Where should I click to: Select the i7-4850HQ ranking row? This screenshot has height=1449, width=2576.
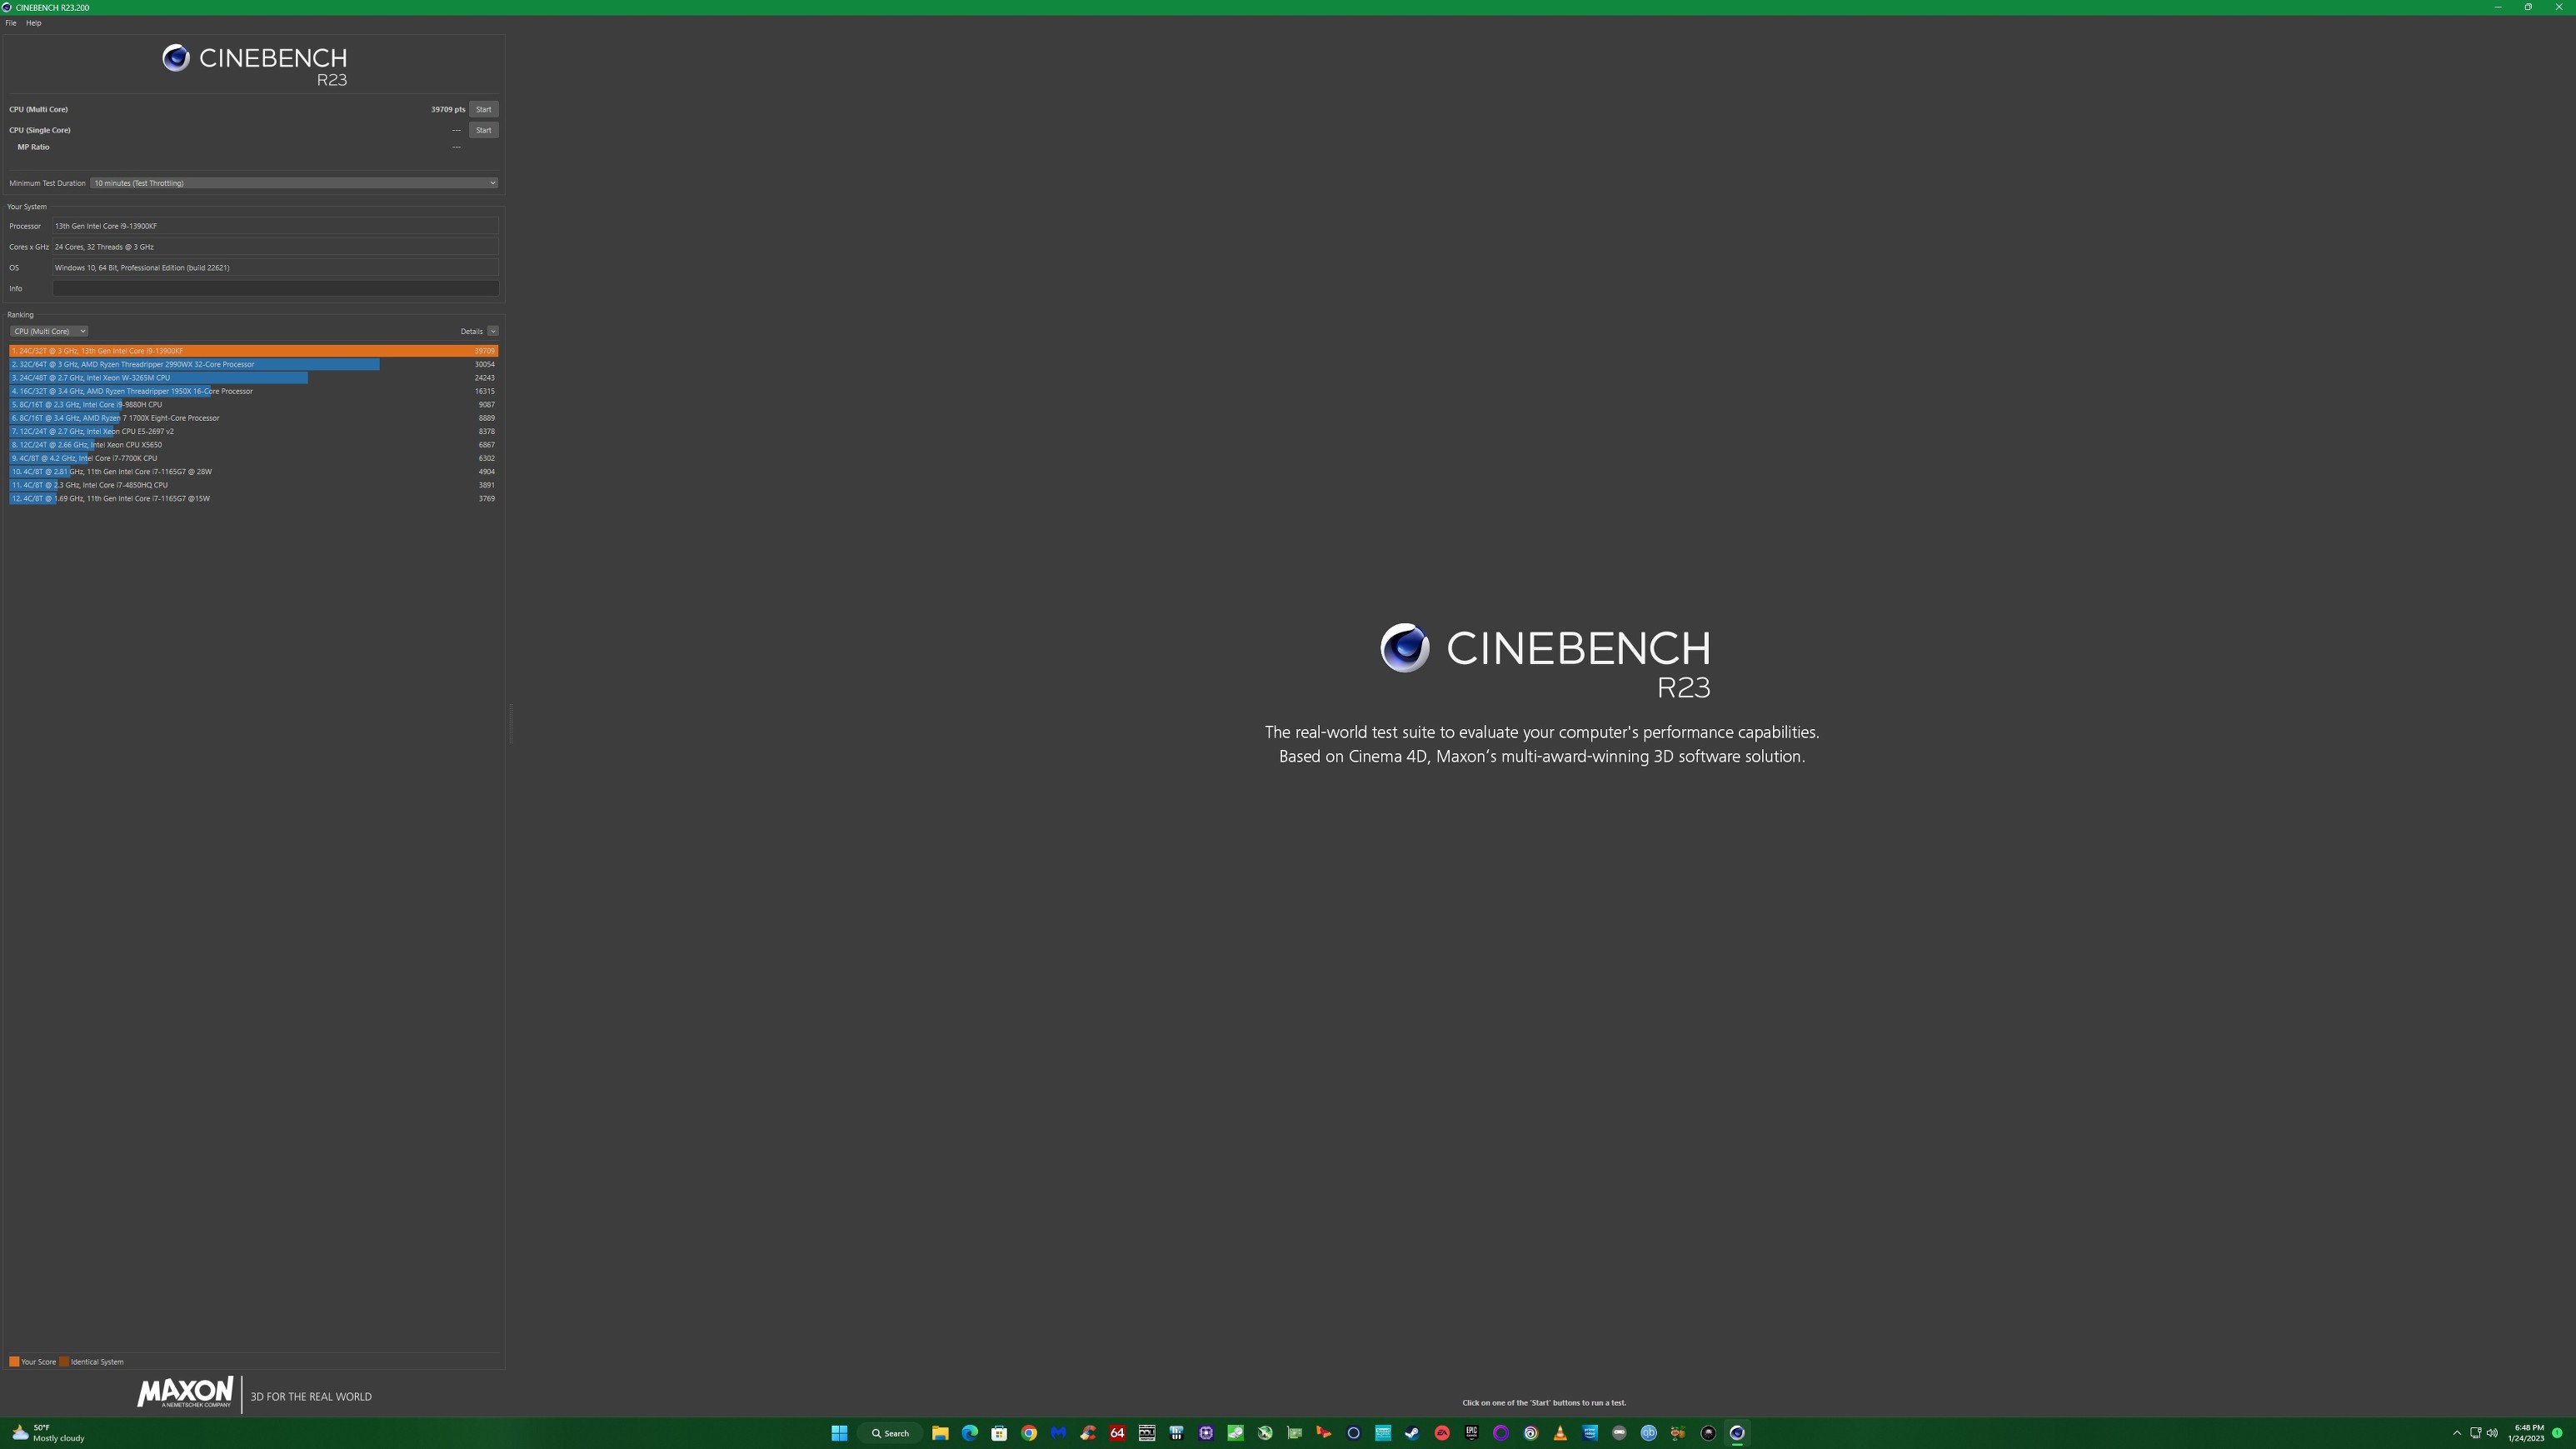253,485
